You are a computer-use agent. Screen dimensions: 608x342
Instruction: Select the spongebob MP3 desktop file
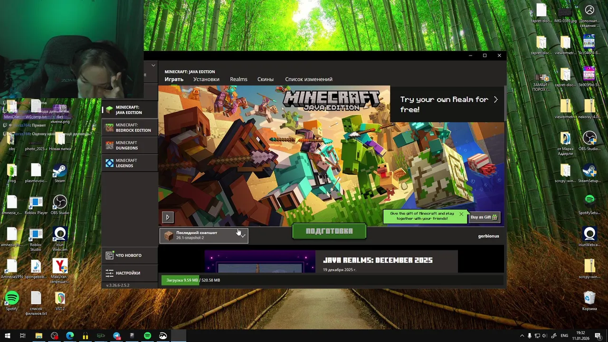pos(36,269)
